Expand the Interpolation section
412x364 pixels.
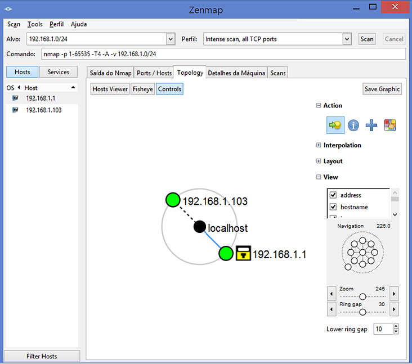(319, 145)
